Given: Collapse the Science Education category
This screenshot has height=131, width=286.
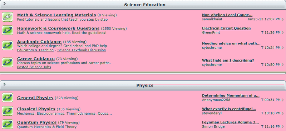Looking at the screenshot, I should click(5, 4).
